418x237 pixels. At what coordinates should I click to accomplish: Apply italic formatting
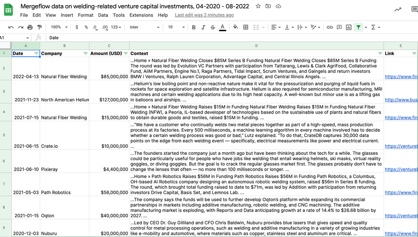tap(203, 27)
